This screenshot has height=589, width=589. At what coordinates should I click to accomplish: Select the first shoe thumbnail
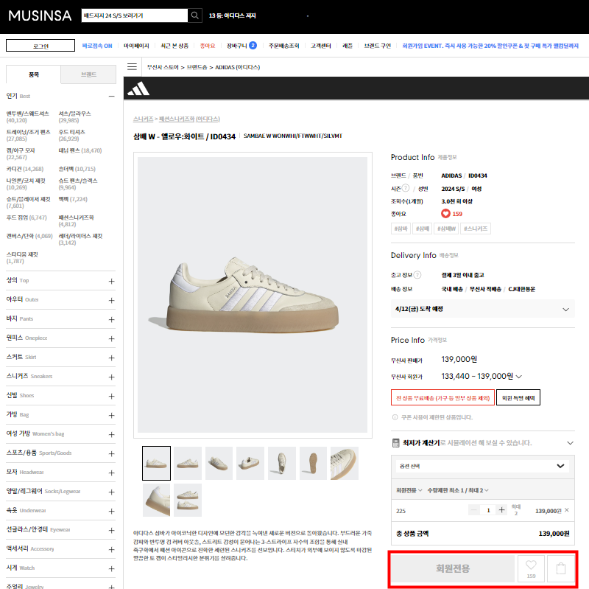(x=156, y=463)
